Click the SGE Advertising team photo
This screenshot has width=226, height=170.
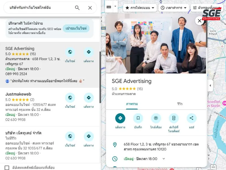point(156,43)
